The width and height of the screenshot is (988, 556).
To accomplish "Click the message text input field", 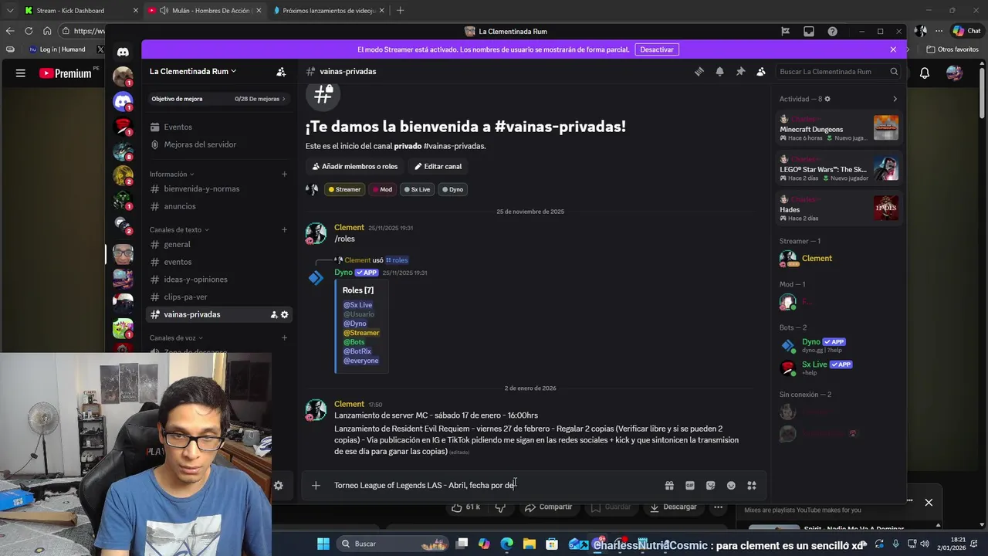I will [494, 485].
